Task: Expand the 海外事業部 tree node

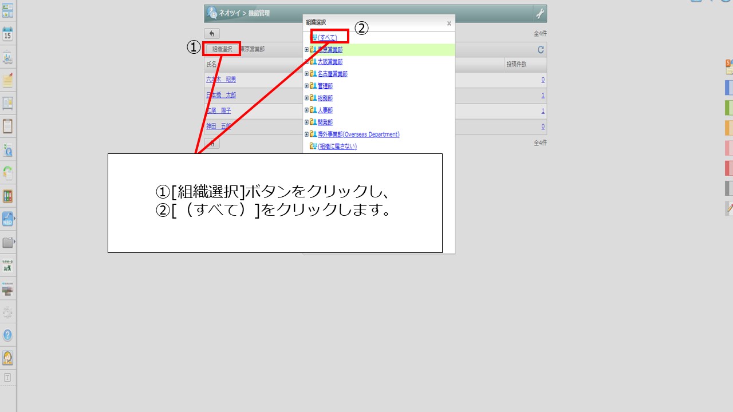Action: [x=306, y=134]
